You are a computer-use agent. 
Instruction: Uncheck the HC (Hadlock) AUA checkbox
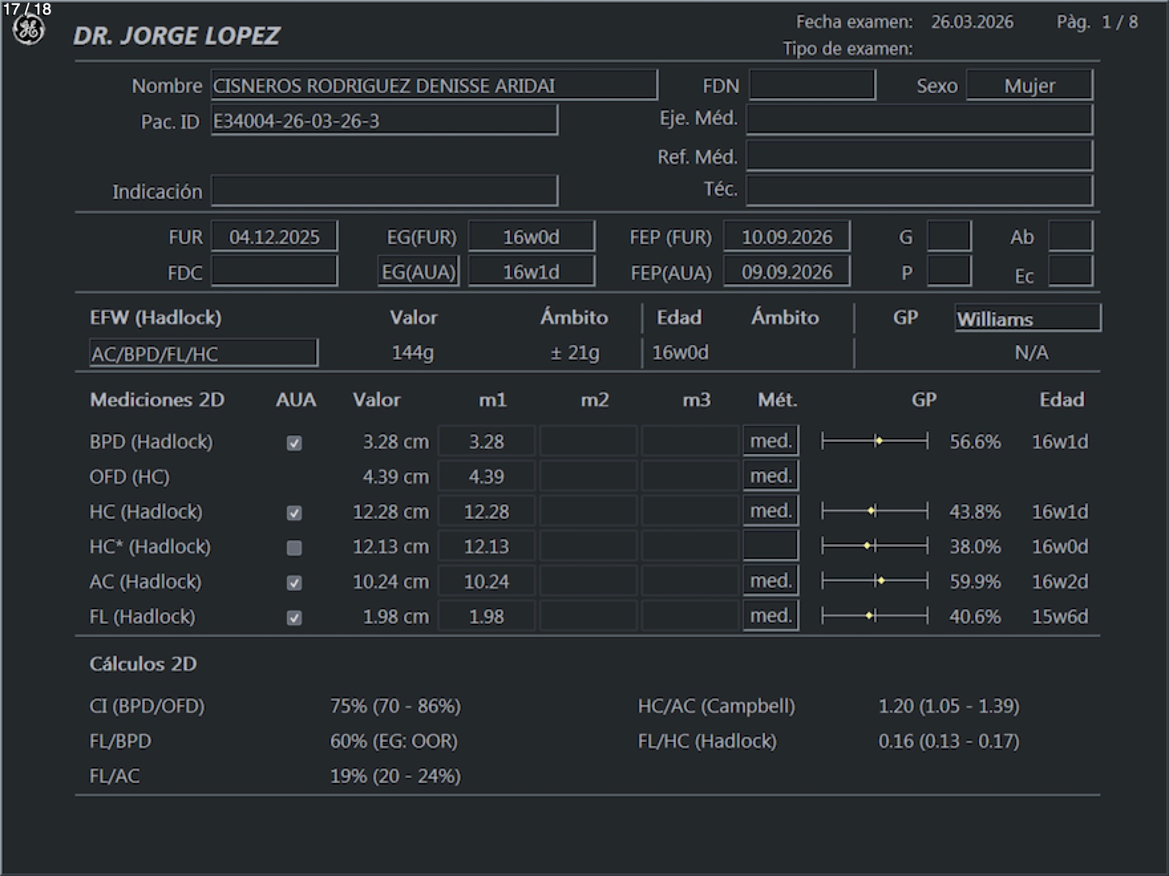[294, 513]
